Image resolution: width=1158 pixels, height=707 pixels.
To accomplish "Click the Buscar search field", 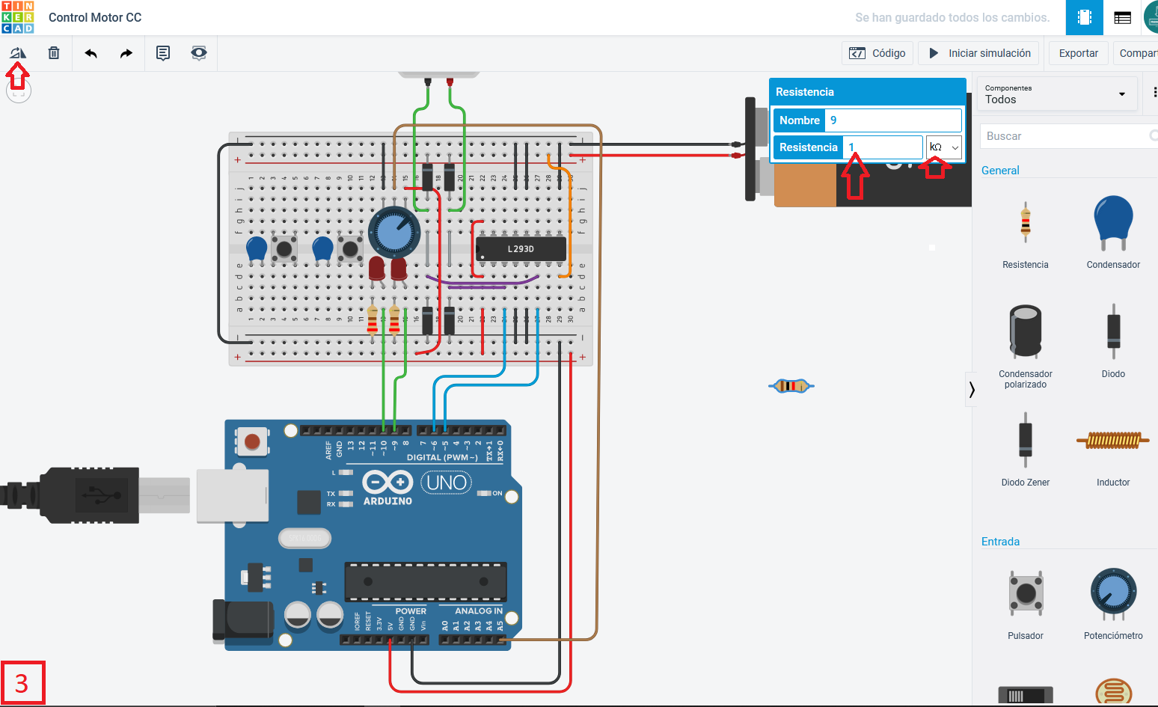I will pyautogui.click(x=1069, y=136).
